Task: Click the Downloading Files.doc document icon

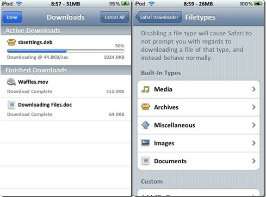Action: (x=11, y=104)
